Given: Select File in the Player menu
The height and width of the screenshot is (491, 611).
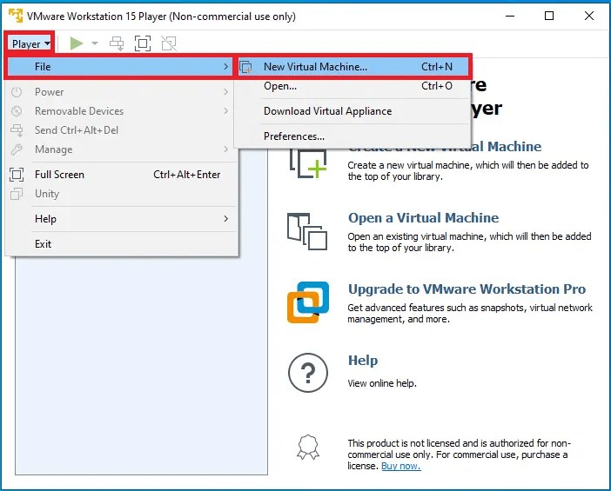Looking at the screenshot, I should click(x=120, y=67).
